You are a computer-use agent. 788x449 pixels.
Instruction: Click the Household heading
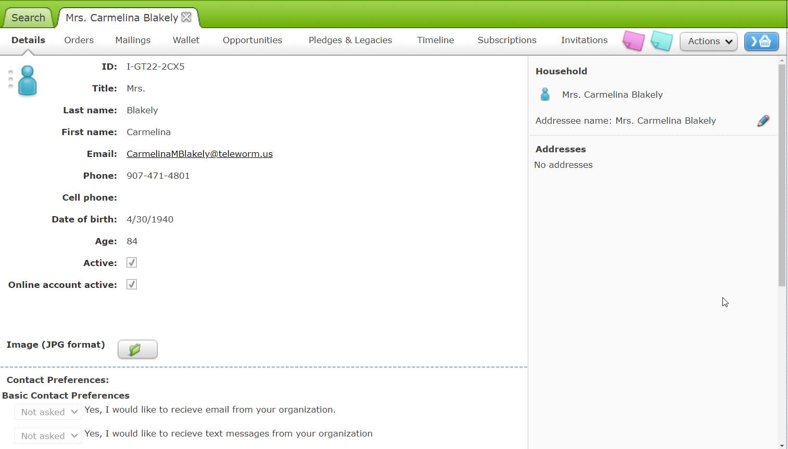pos(561,71)
